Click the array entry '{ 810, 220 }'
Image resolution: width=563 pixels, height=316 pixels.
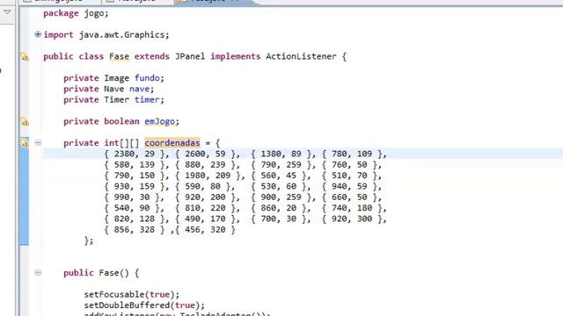point(206,208)
